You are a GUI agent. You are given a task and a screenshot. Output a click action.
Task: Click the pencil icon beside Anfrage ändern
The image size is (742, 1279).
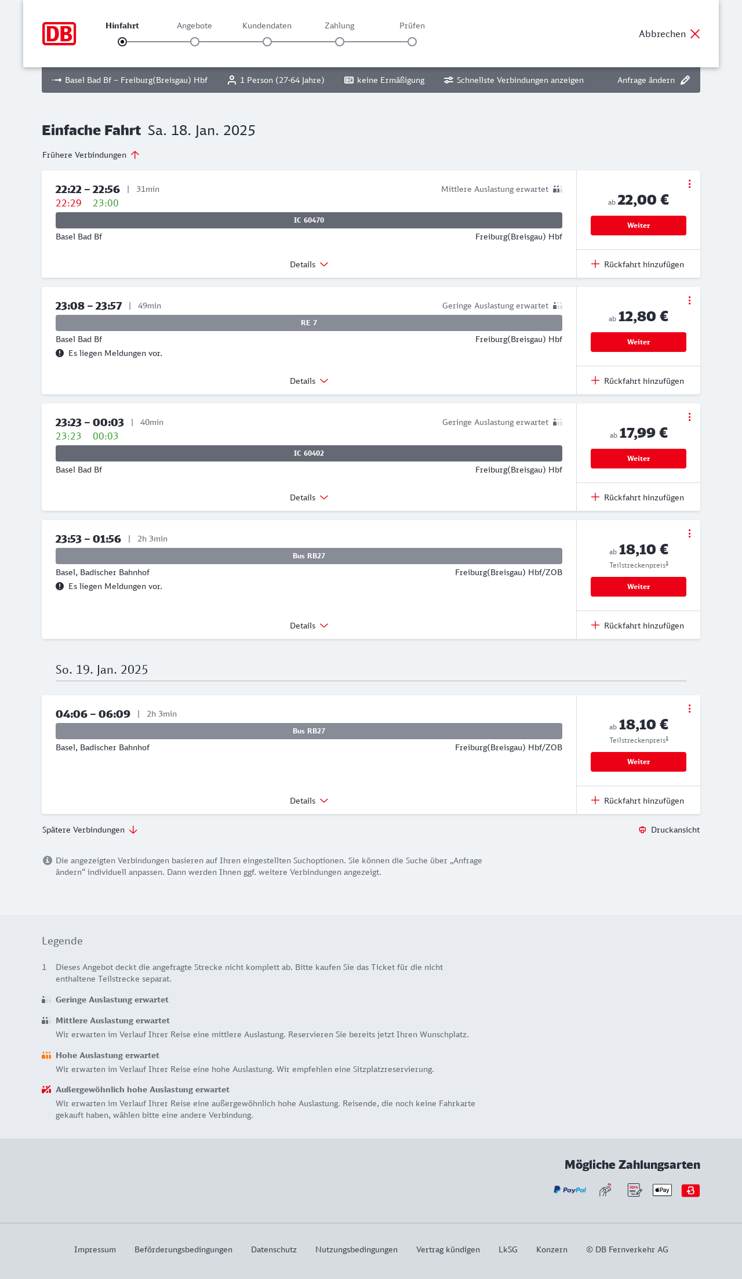pos(685,80)
